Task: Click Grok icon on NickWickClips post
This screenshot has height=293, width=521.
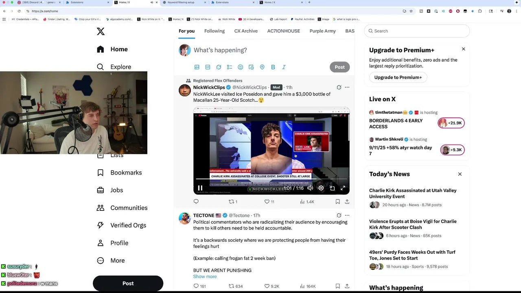Action: click(x=339, y=87)
